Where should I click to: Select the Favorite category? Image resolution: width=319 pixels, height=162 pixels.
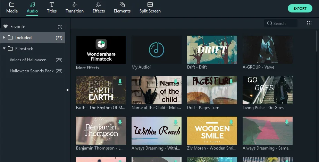coord(33,27)
